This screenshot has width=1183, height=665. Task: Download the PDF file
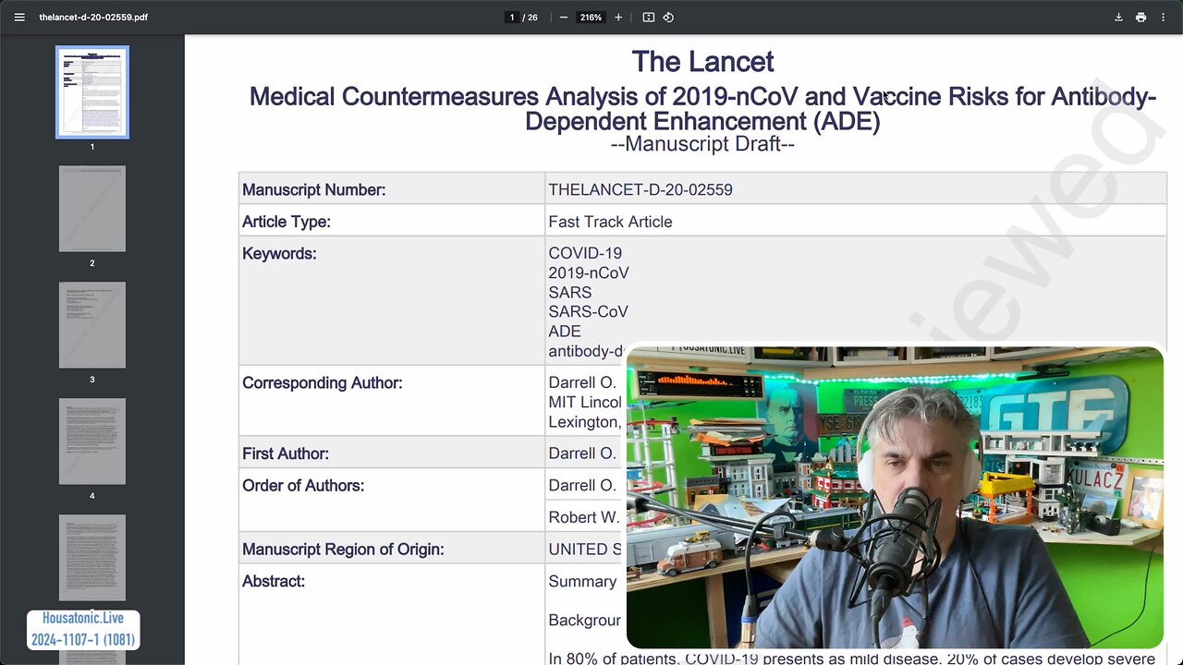tap(1118, 18)
